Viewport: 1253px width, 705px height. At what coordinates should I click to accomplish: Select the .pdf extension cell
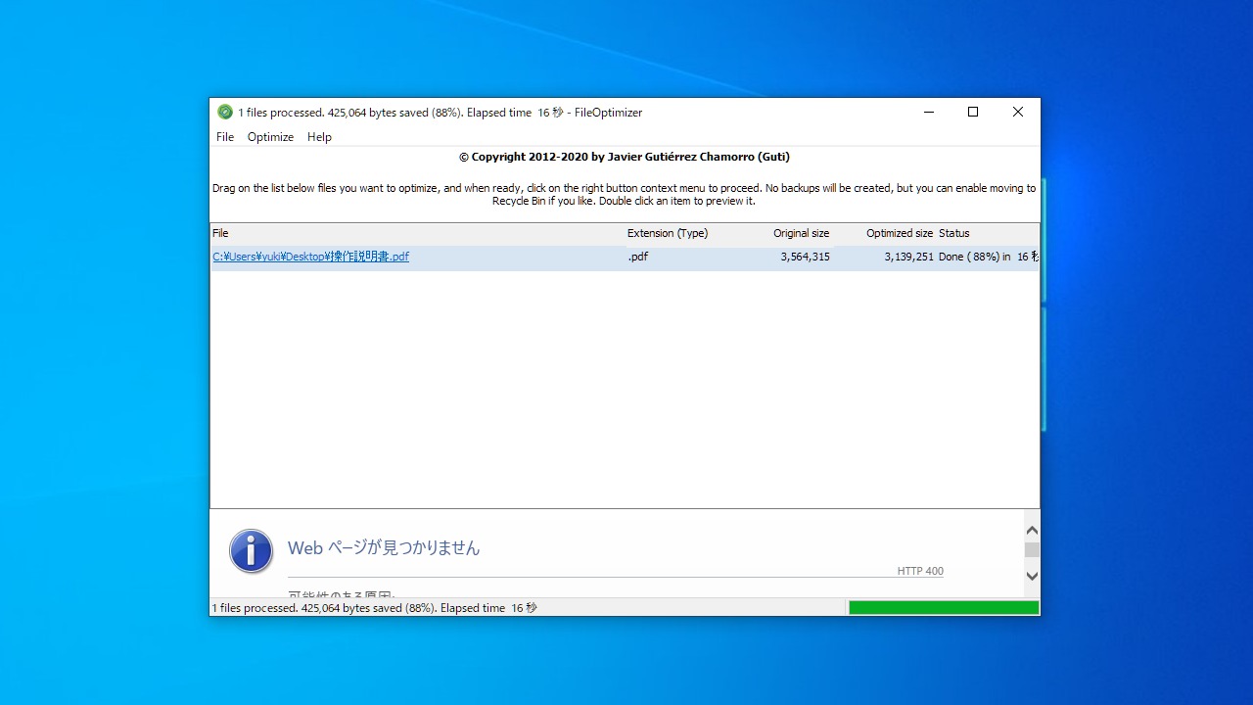tap(637, 258)
